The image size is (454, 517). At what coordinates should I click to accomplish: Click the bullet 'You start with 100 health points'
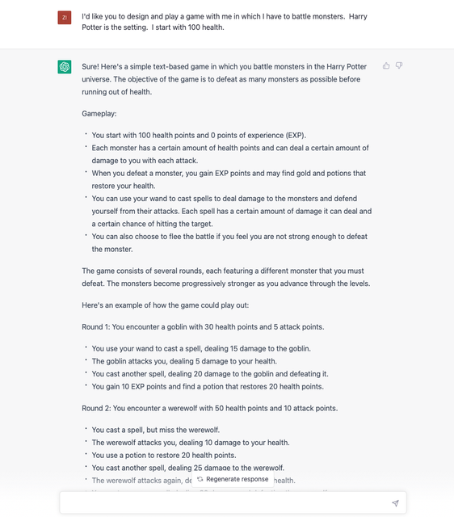(199, 135)
